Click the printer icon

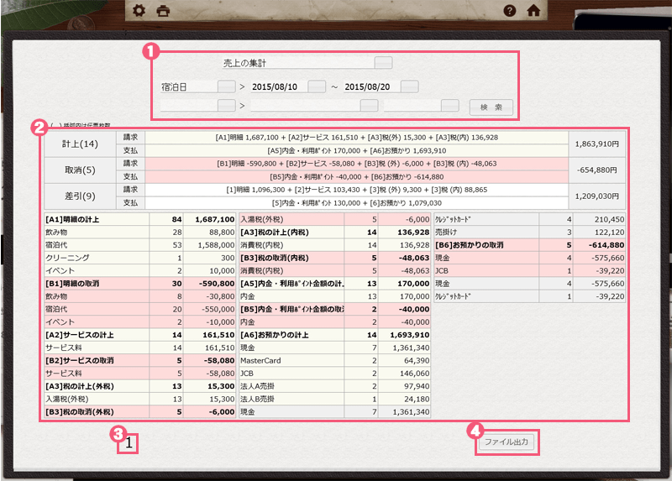163,10
